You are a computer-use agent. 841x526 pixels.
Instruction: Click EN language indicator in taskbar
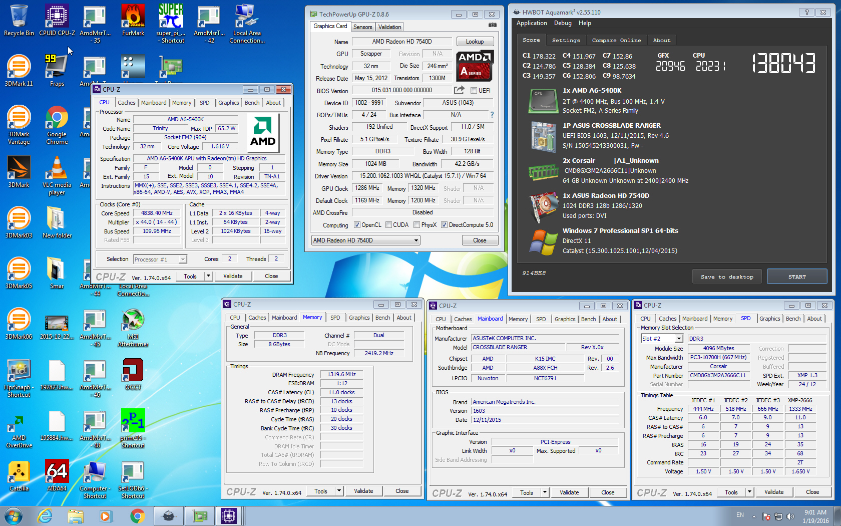pos(740,515)
